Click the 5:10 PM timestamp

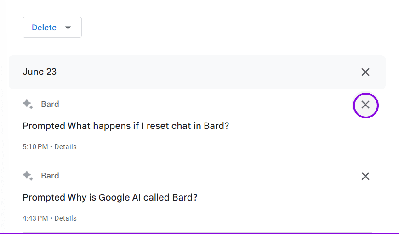point(35,147)
